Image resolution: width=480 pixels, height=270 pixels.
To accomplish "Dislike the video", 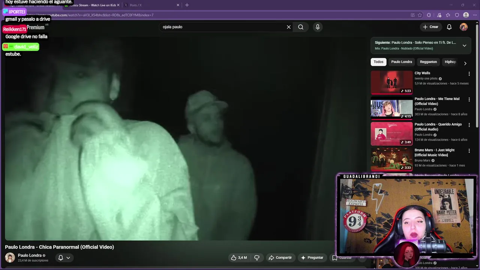I will pyautogui.click(x=257, y=258).
